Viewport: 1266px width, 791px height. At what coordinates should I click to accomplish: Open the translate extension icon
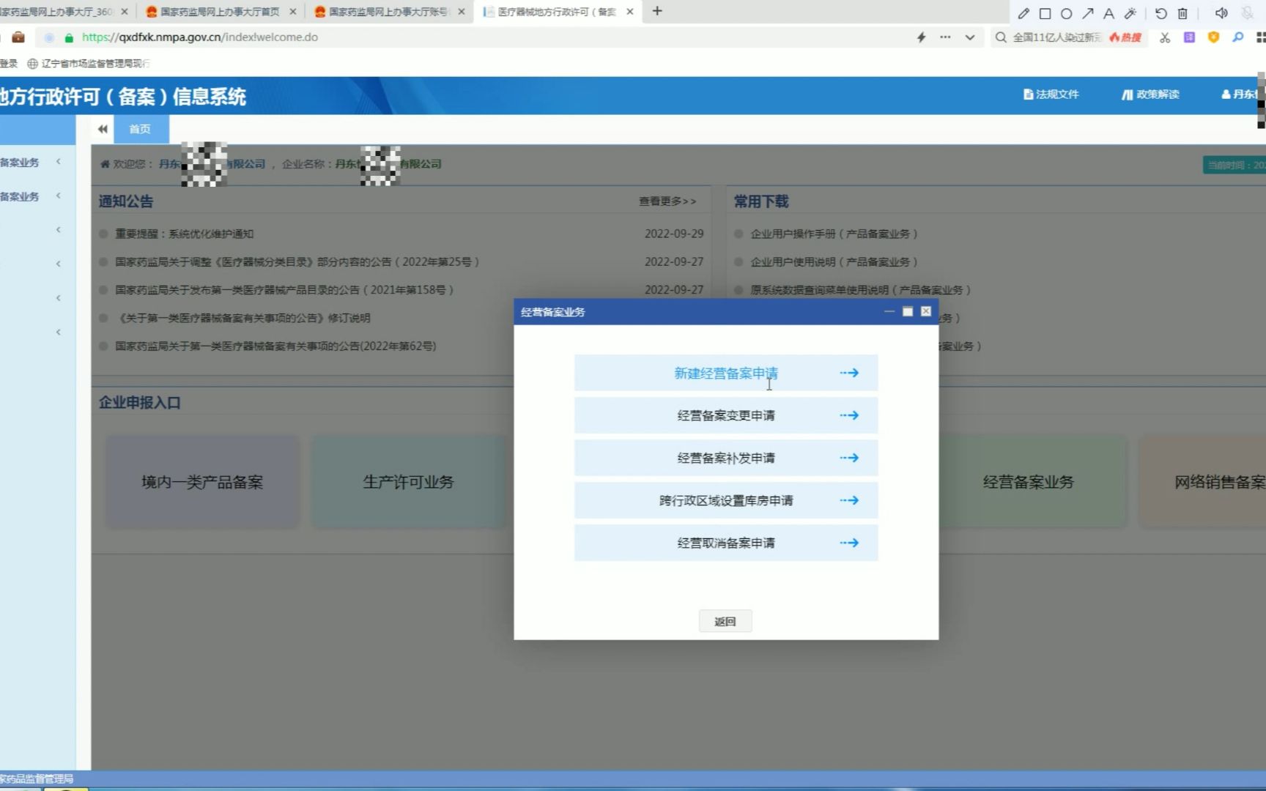point(1189,37)
